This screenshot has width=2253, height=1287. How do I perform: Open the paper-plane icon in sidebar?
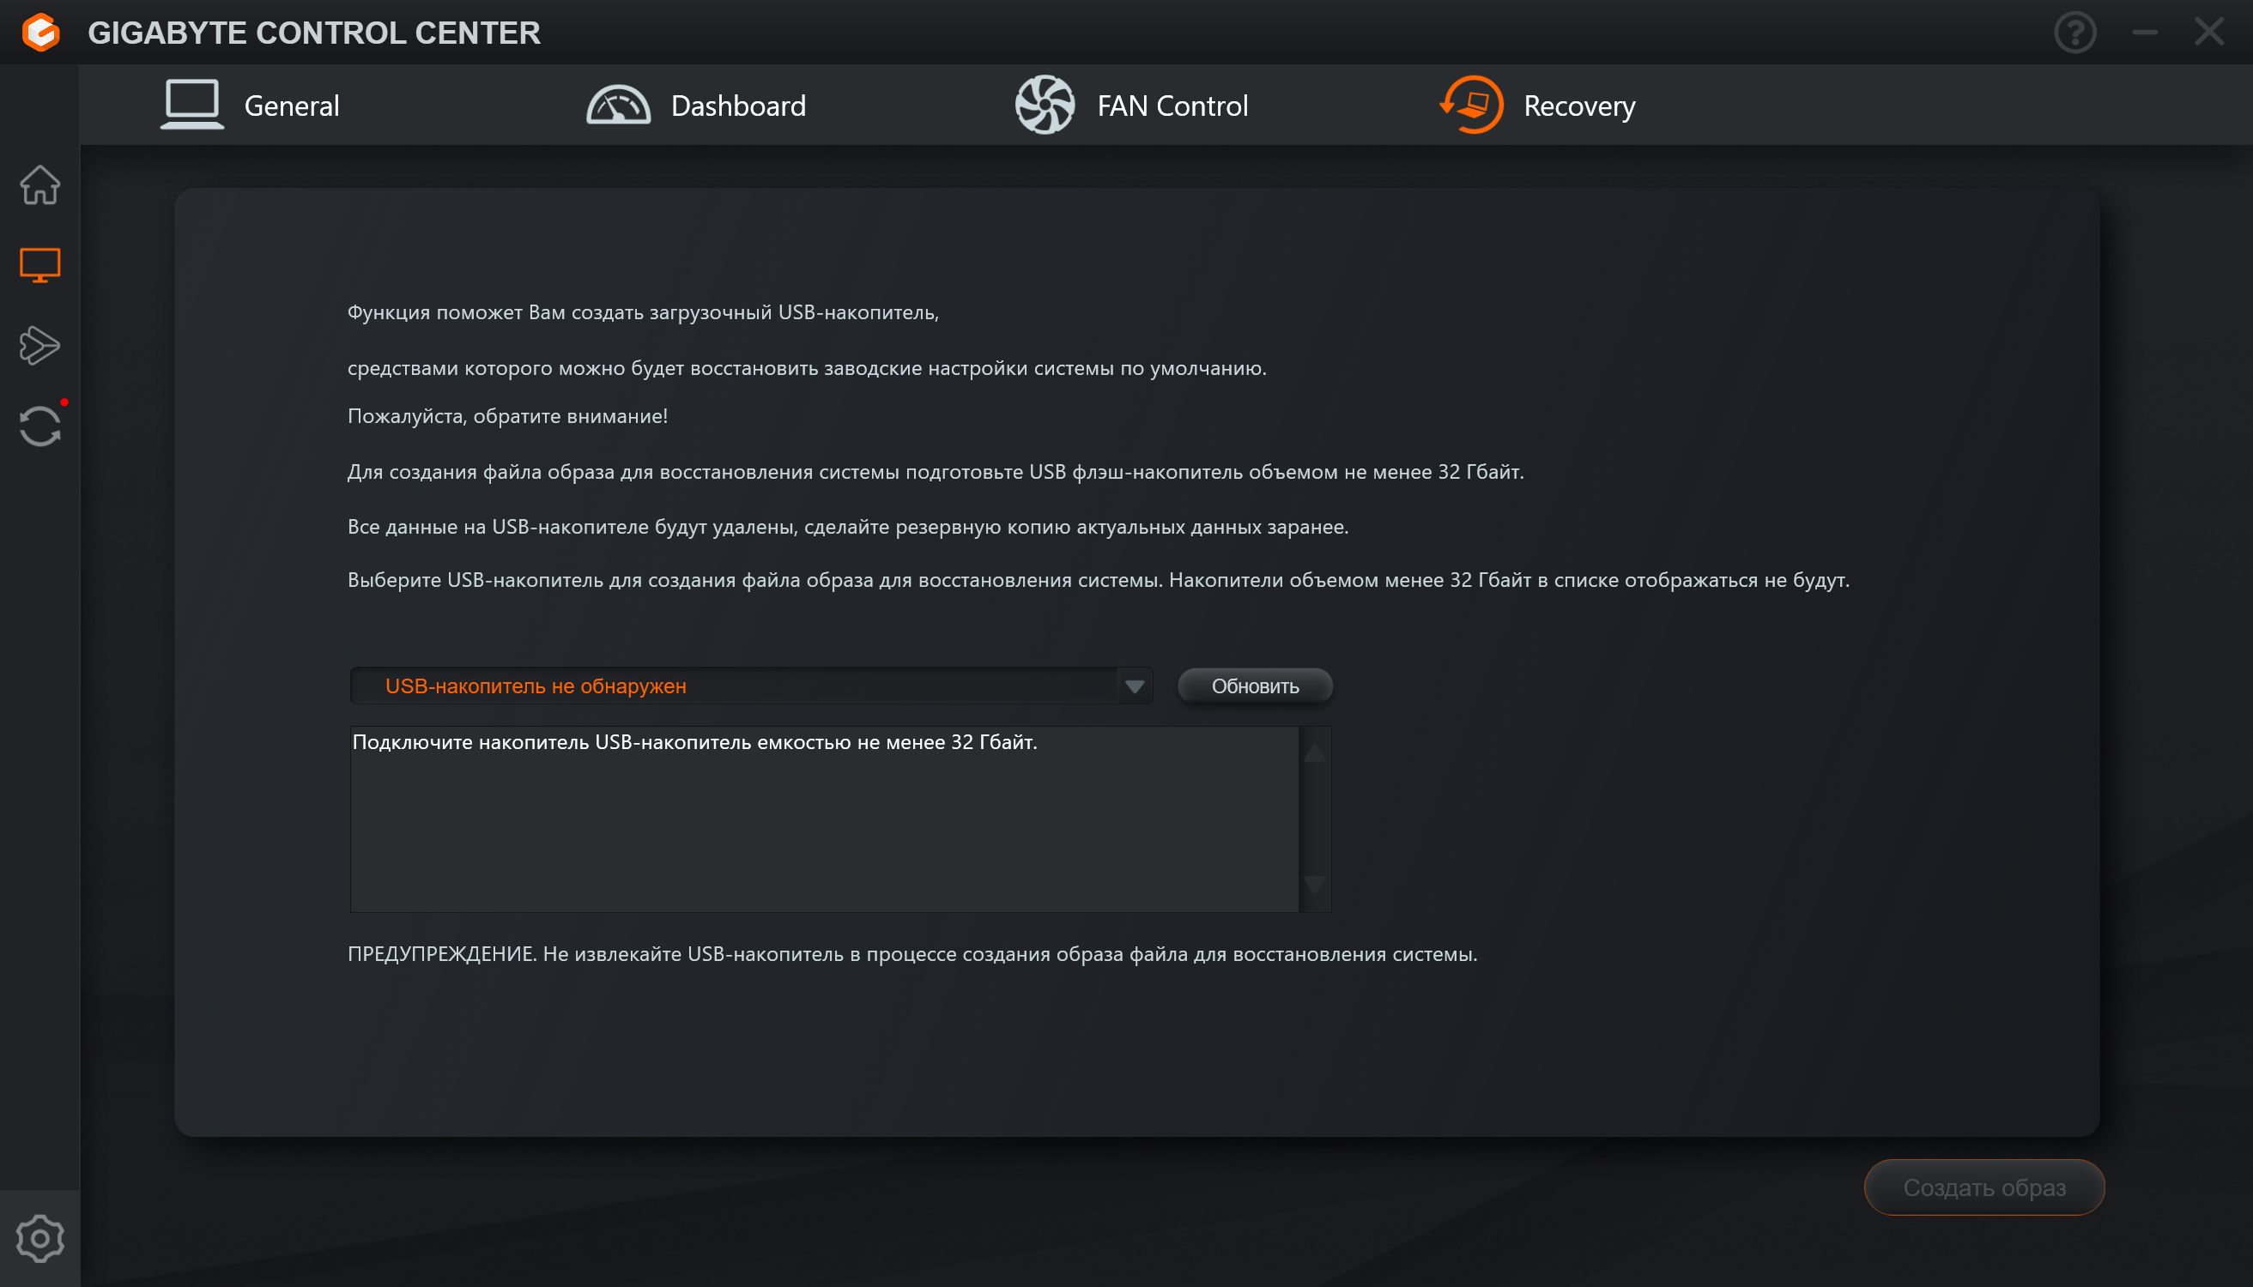(39, 345)
